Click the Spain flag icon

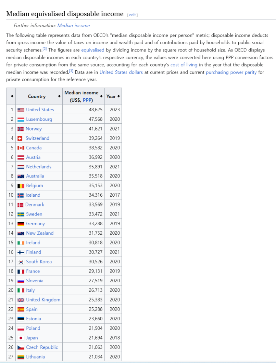(21, 309)
